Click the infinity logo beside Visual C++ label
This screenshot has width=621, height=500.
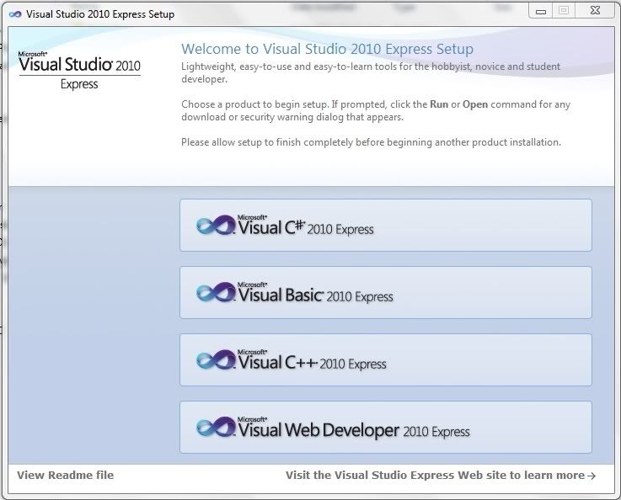(x=215, y=359)
